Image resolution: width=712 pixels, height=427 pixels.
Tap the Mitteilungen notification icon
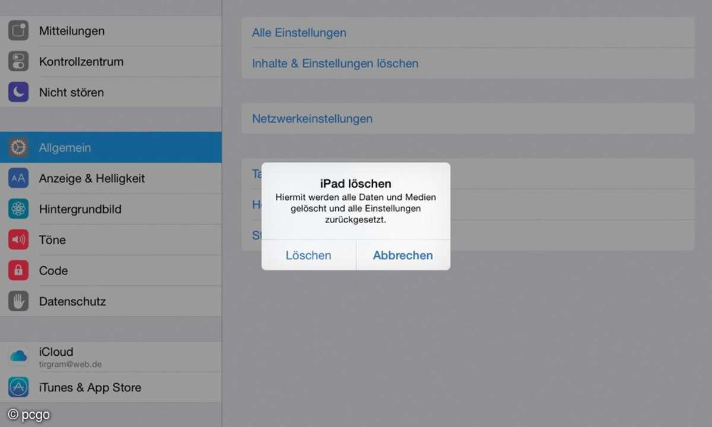18,31
